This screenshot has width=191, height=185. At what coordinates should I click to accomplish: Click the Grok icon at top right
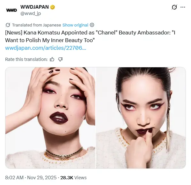click(174, 7)
